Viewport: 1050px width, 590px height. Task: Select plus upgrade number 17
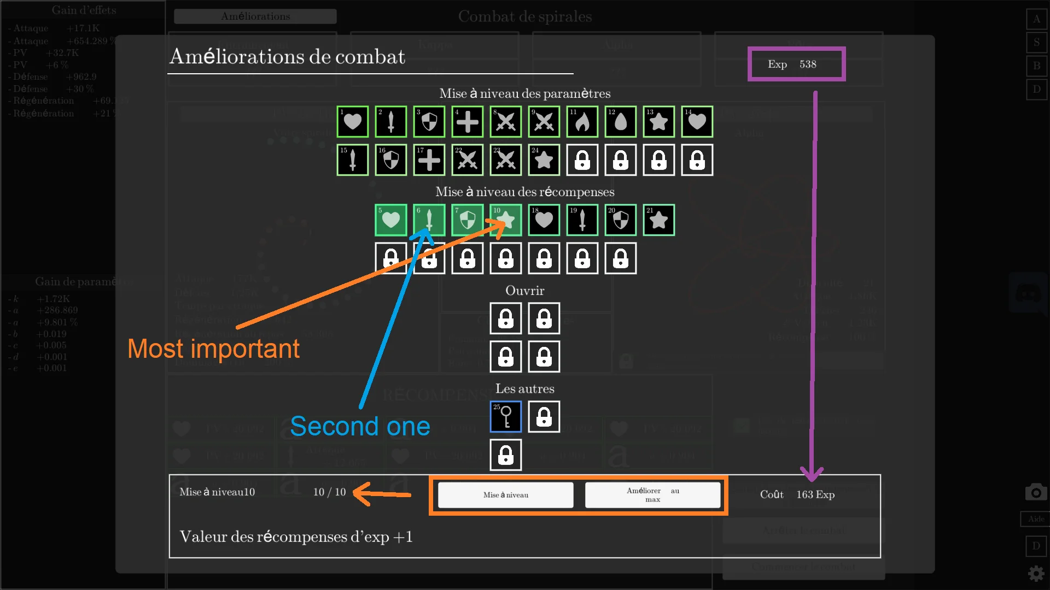tap(429, 160)
